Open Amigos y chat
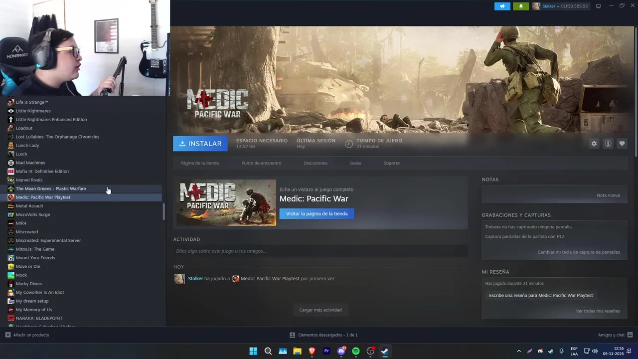This screenshot has height=359, width=638. 615,335
